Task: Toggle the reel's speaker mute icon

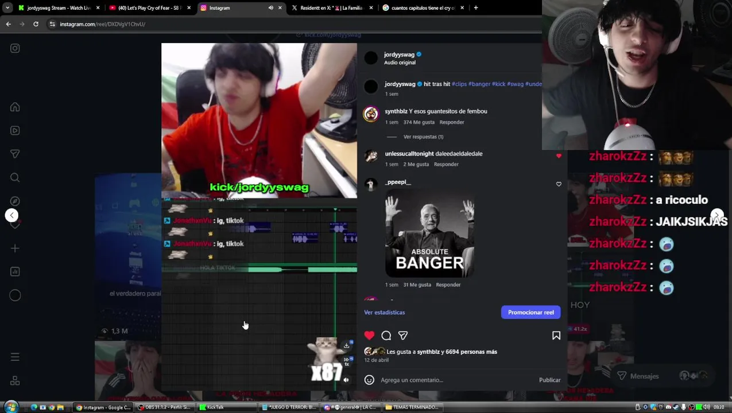Action: coord(346,380)
